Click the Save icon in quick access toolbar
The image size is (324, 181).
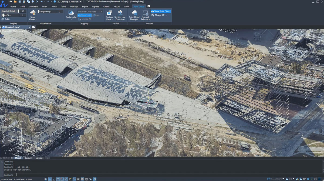pos(19,2)
